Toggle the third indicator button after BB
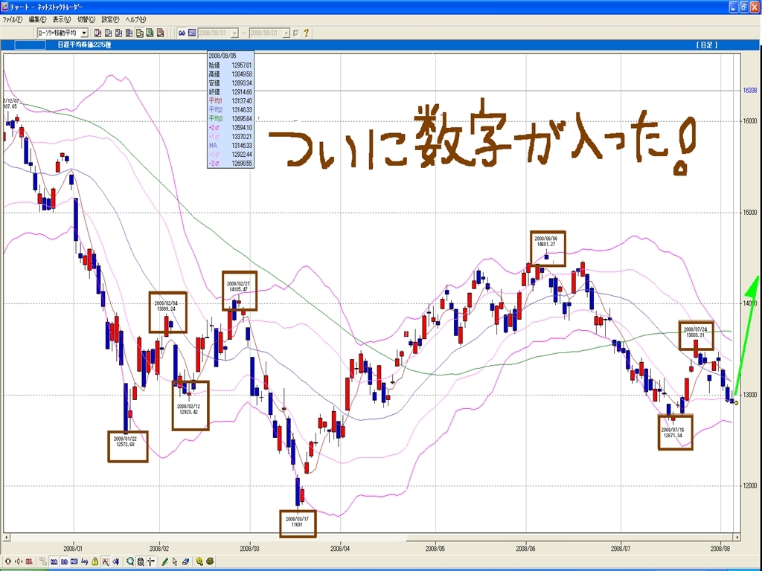Viewport: 762px width, 571px height. (x=74, y=562)
